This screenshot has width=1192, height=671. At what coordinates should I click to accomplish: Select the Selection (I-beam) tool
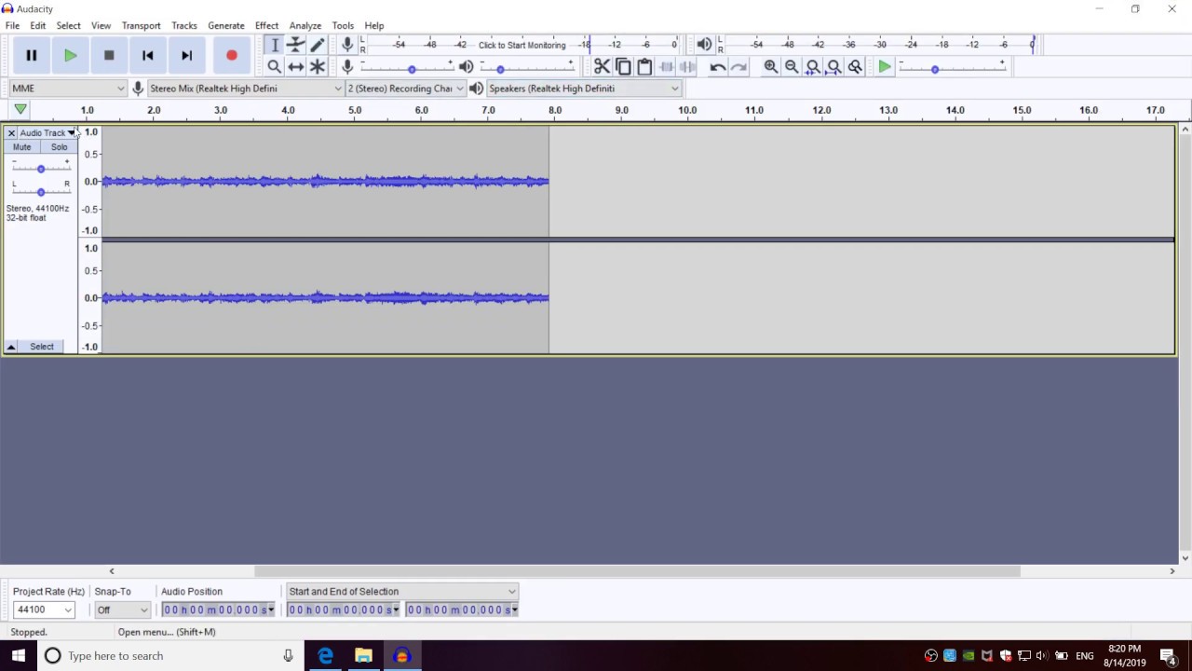[x=275, y=45]
